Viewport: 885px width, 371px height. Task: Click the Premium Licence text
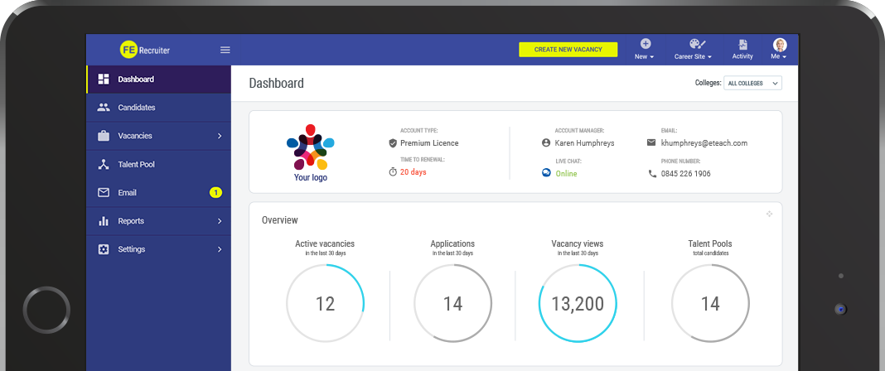(x=429, y=143)
